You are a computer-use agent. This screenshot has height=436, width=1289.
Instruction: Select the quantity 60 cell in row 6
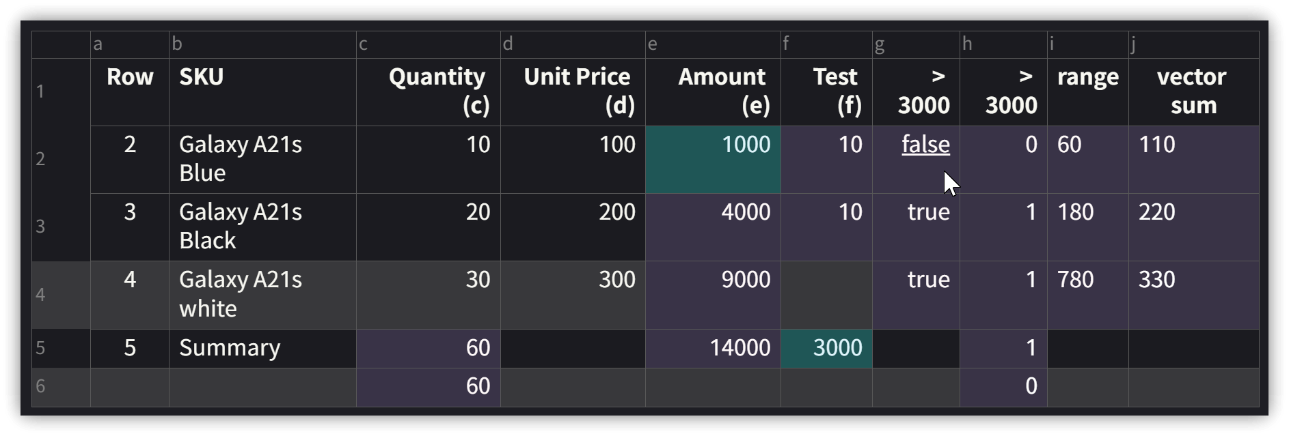click(x=429, y=388)
